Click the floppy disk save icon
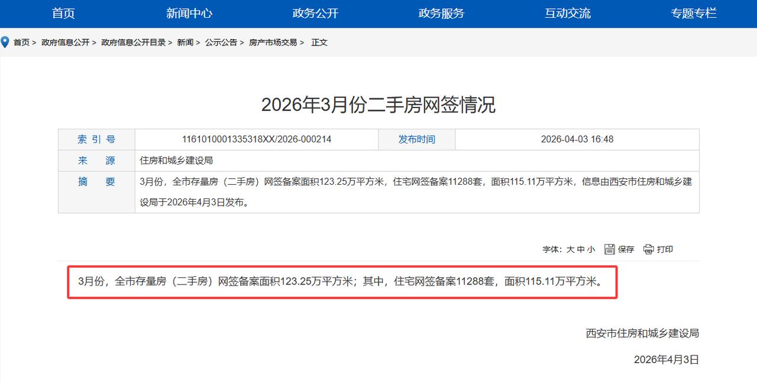Image resolution: width=757 pixels, height=382 pixels. coord(610,249)
